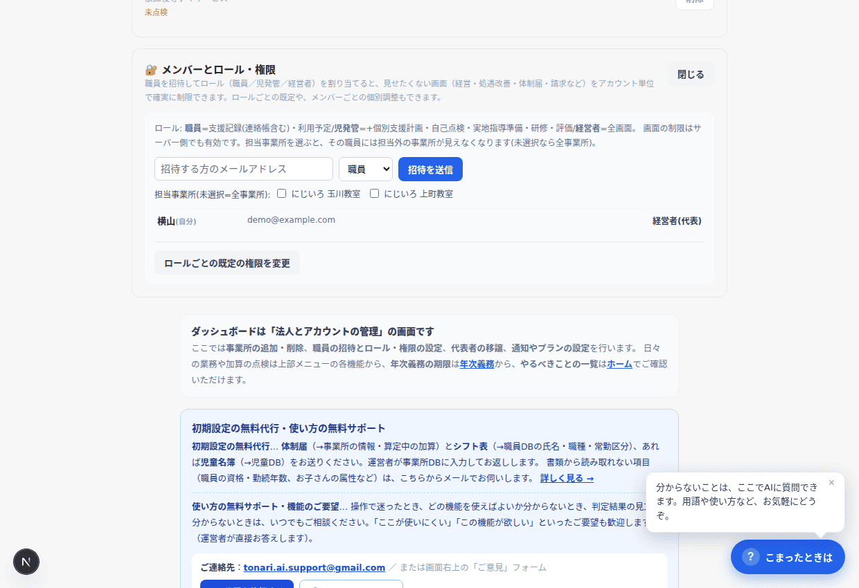
Task: Open the 職員 role dropdown
Action: point(366,169)
